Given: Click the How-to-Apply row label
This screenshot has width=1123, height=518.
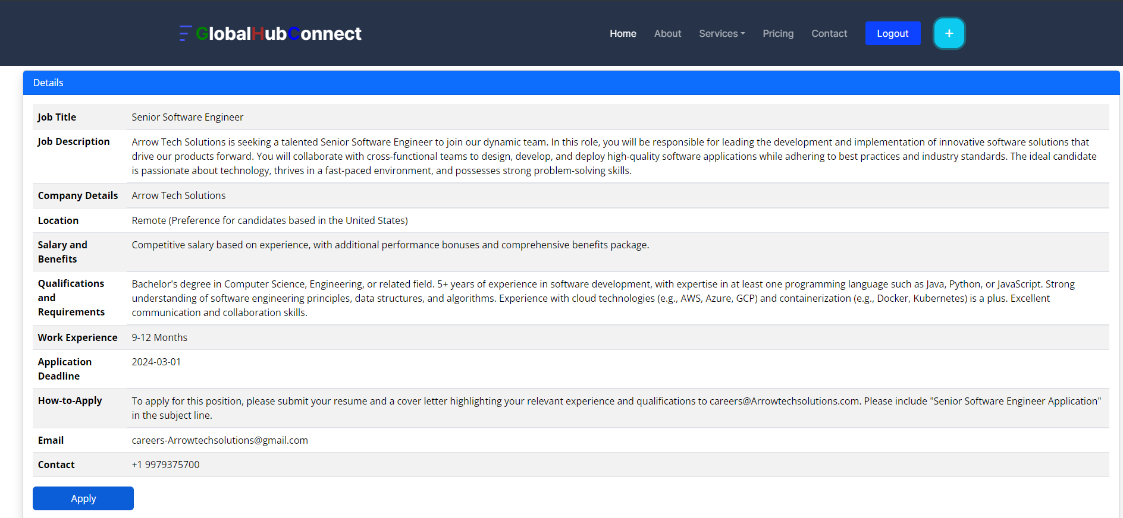Looking at the screenshot, I should [x=70, y=400].
